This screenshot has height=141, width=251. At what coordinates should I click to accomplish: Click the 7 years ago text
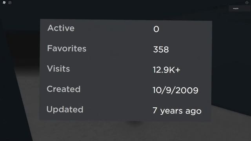pos(177,111)
